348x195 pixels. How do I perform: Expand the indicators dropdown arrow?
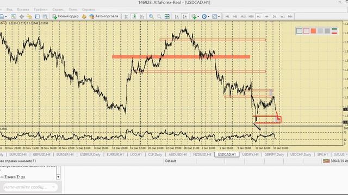pos(198,16)
